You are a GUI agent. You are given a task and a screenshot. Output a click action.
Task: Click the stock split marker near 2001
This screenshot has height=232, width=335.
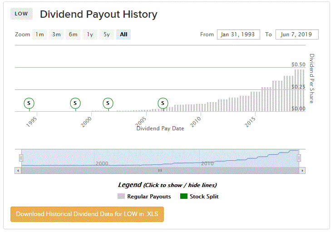pos(108,103)
